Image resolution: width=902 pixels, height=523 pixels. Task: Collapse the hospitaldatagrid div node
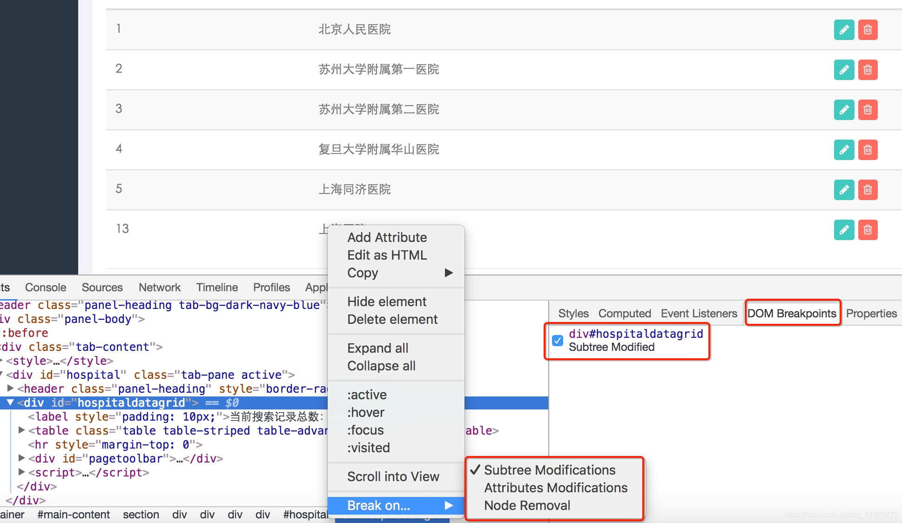10,402
